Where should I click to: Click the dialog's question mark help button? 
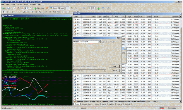pos(117,38)
